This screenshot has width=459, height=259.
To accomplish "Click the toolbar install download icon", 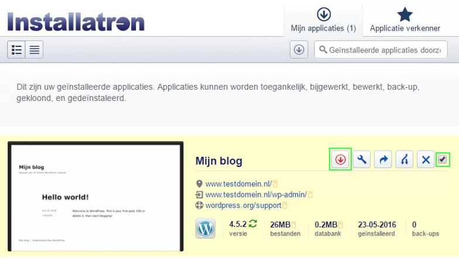I will 299,49.
